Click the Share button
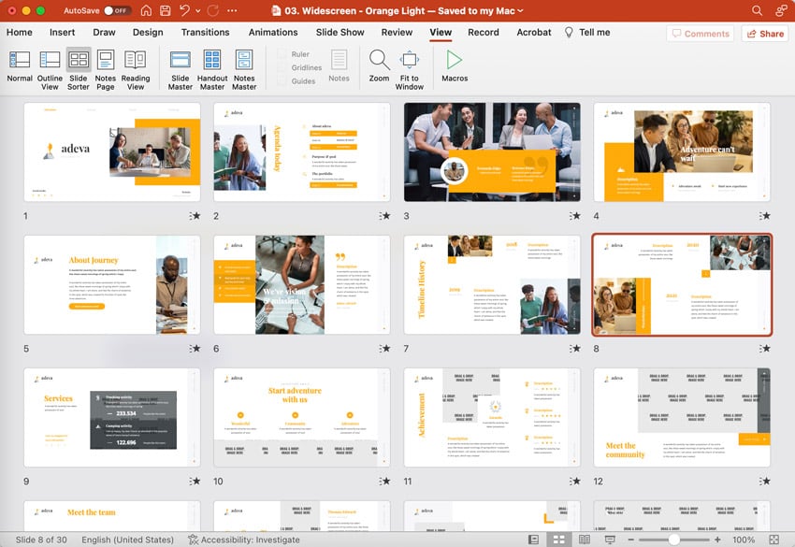Image resolution: width=795 pixels, height=547 pixels. (x=764, y=34)
